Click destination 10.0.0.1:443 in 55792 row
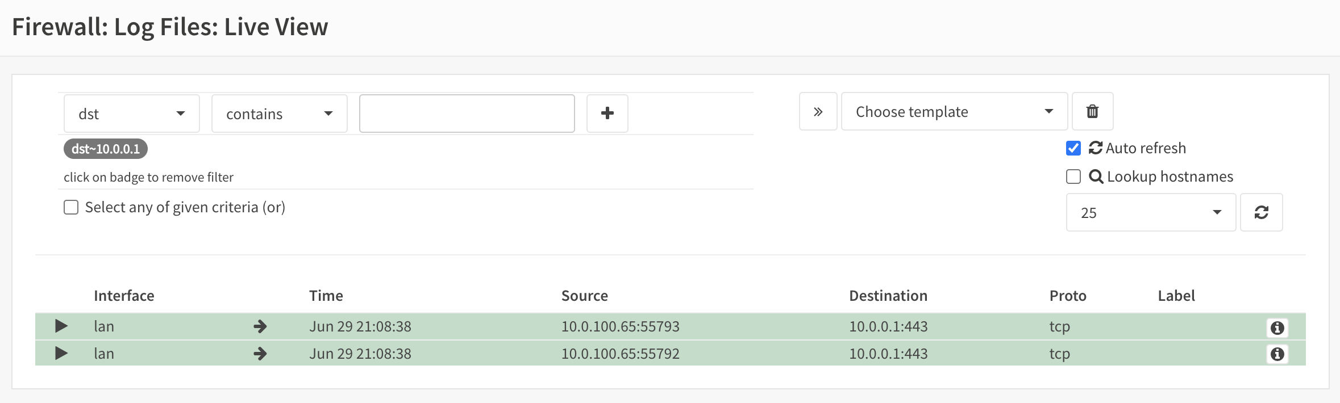The width and height of the screenshot is (1340, 403). pos(888,354)
